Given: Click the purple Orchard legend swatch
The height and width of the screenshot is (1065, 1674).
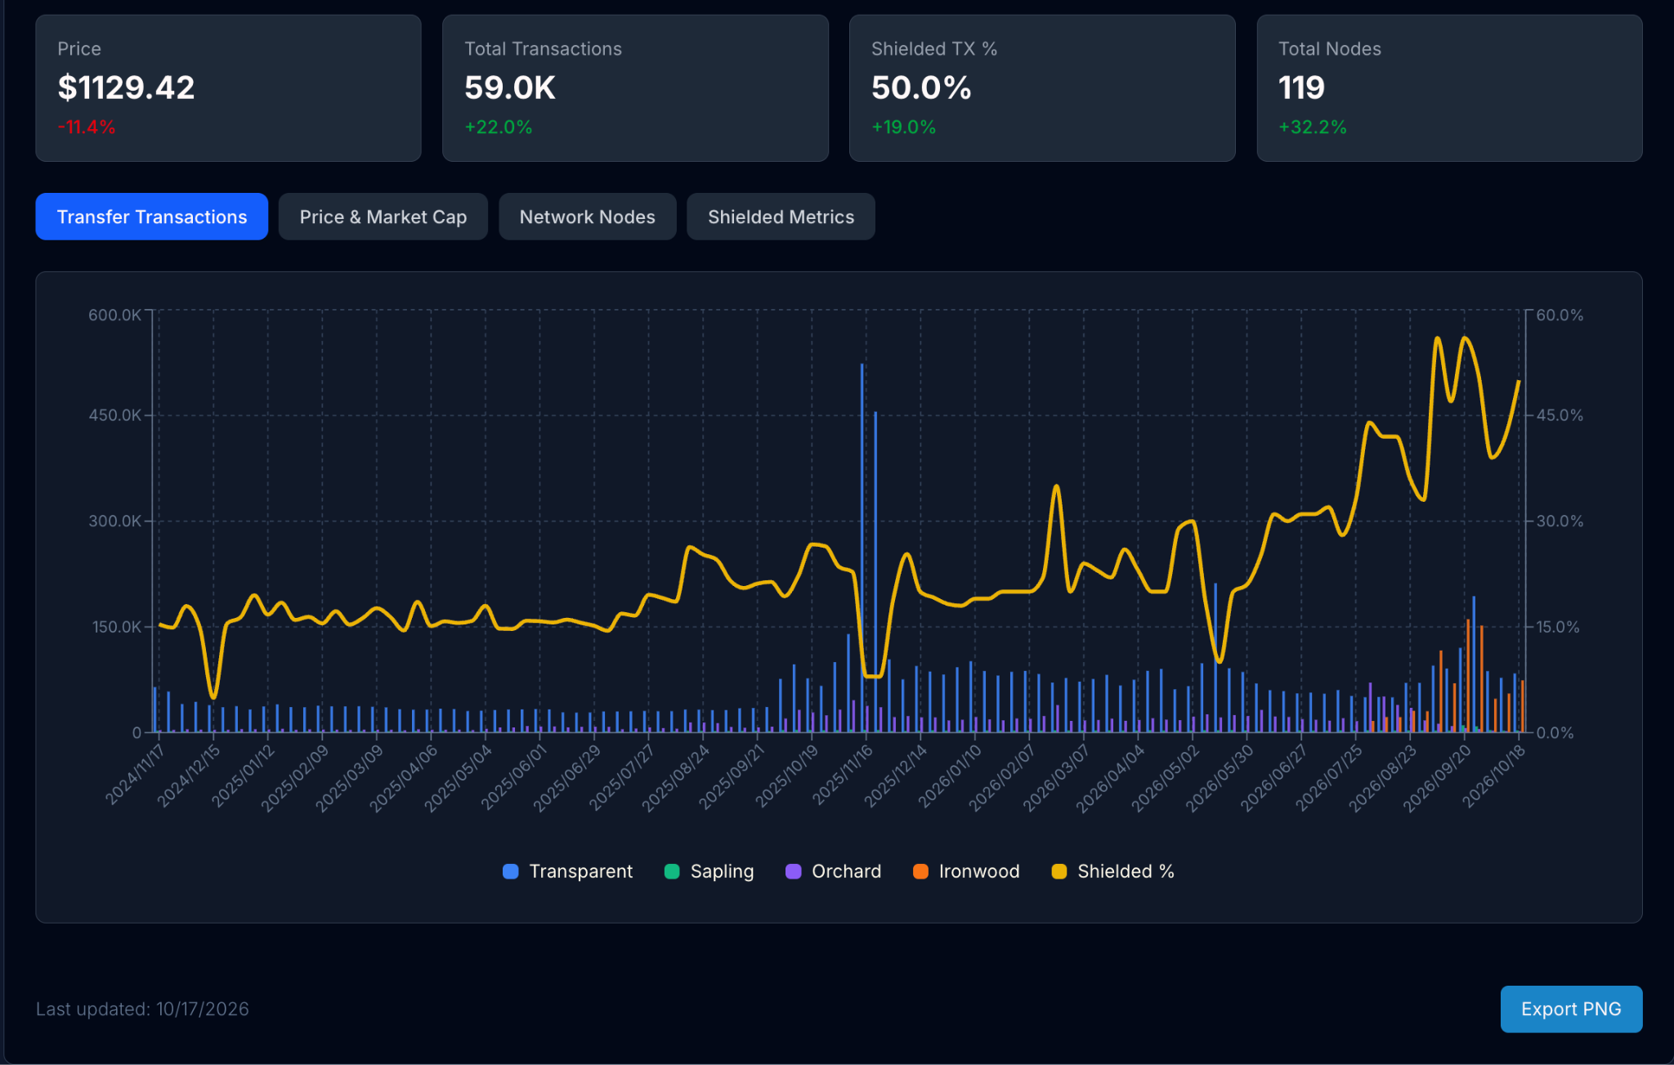Looking at the screenshot, I should coord(793,871).
